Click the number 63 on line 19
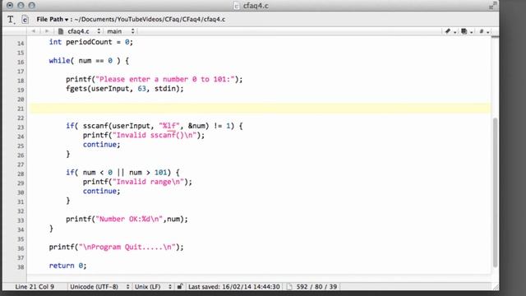This screenshot has width=526, height=296. click(141, 89)
